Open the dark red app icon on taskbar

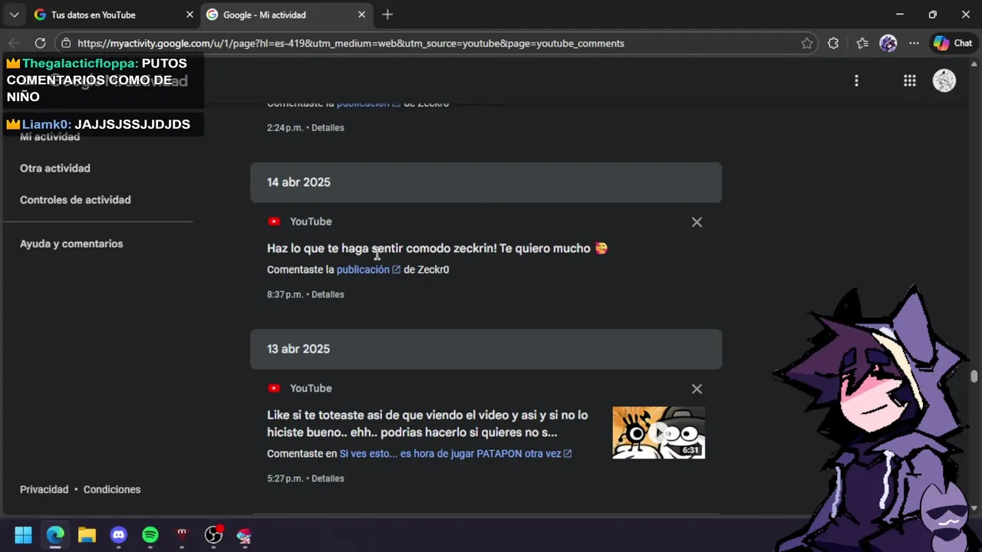click(x=182, y=535)
